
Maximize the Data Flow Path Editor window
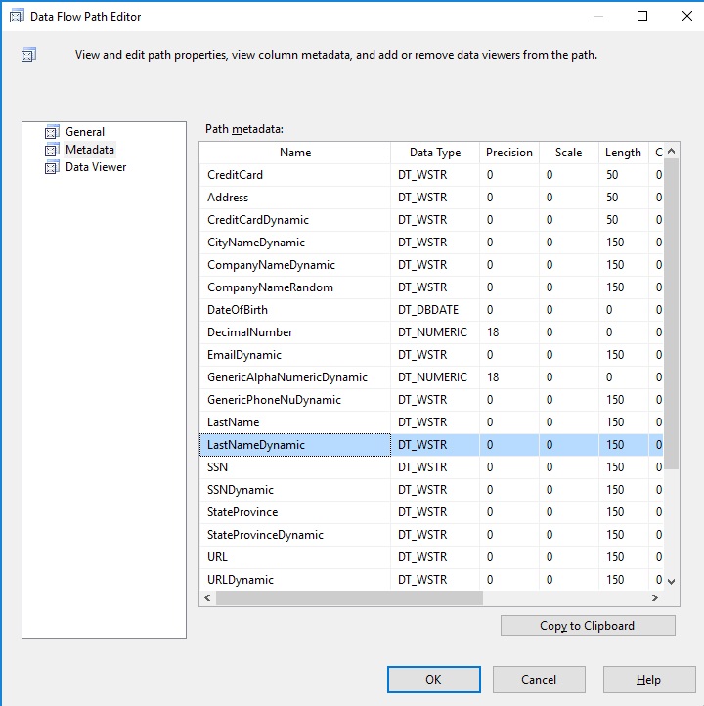642,16
